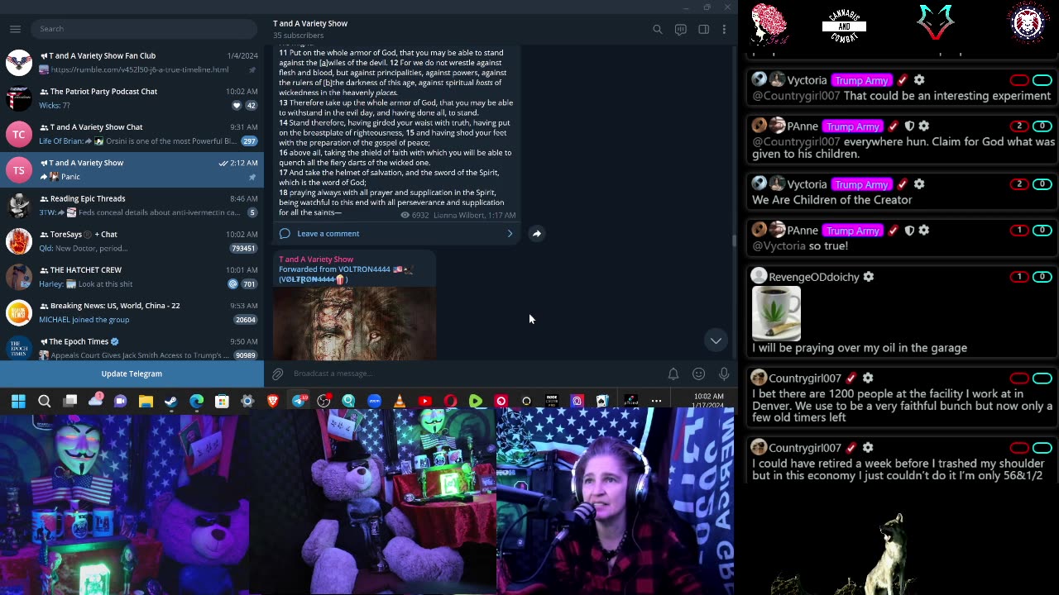Click Leave a comment link
Screen dimensions: 1059x595
pos(328,234)
